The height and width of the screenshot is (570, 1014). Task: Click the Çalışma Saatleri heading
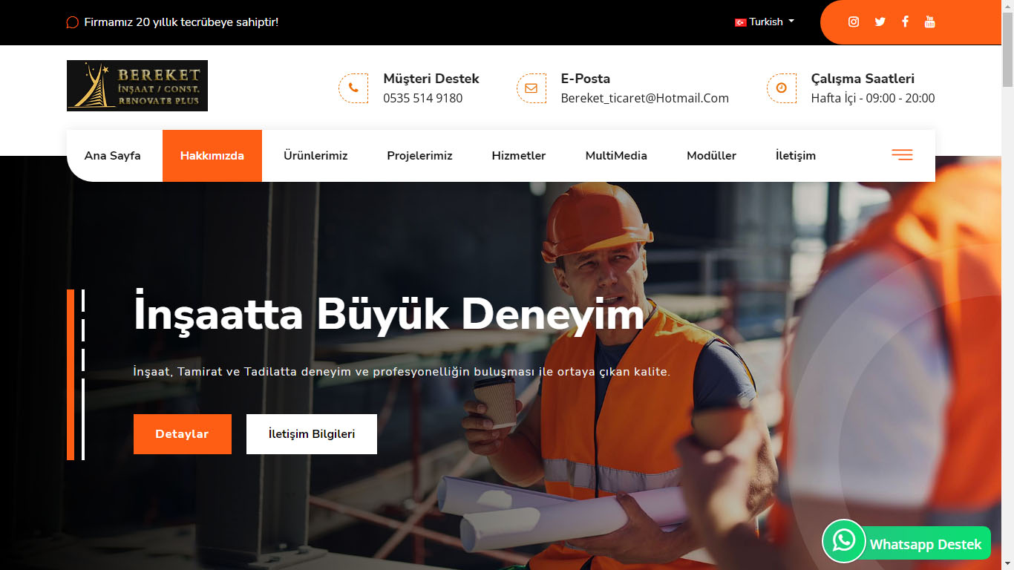pos(863,79)
